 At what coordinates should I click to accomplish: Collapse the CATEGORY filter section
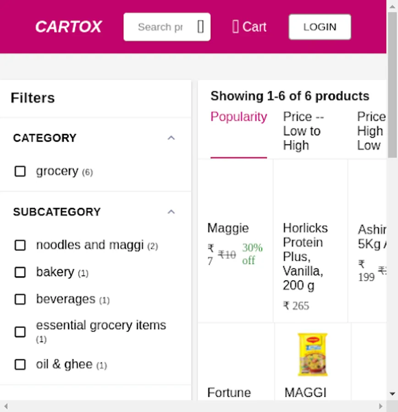[171, 138]
